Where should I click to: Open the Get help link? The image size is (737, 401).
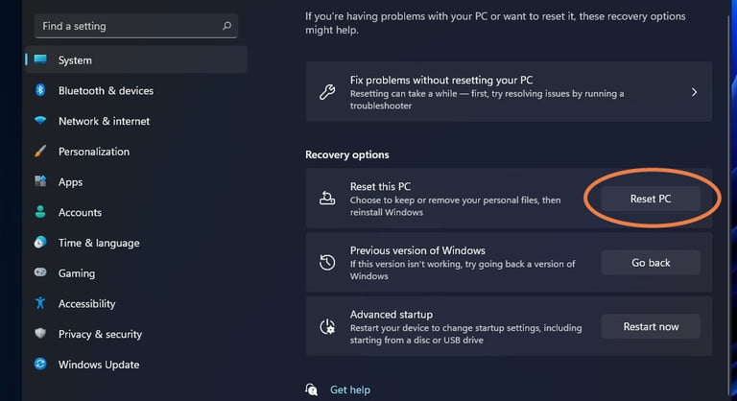pyautogui.click(x=349, y=389)
